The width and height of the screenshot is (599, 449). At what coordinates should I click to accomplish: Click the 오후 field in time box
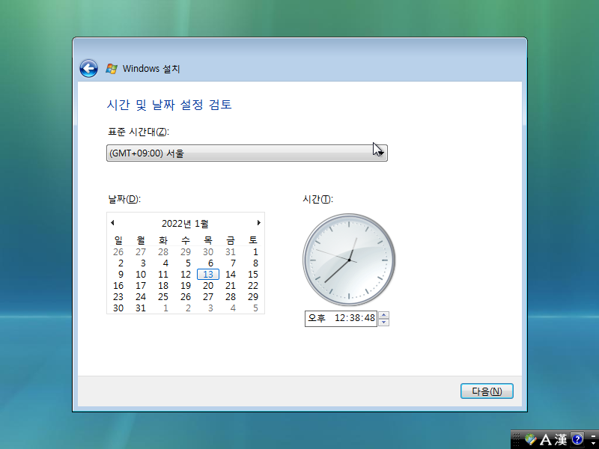(316, 318)
